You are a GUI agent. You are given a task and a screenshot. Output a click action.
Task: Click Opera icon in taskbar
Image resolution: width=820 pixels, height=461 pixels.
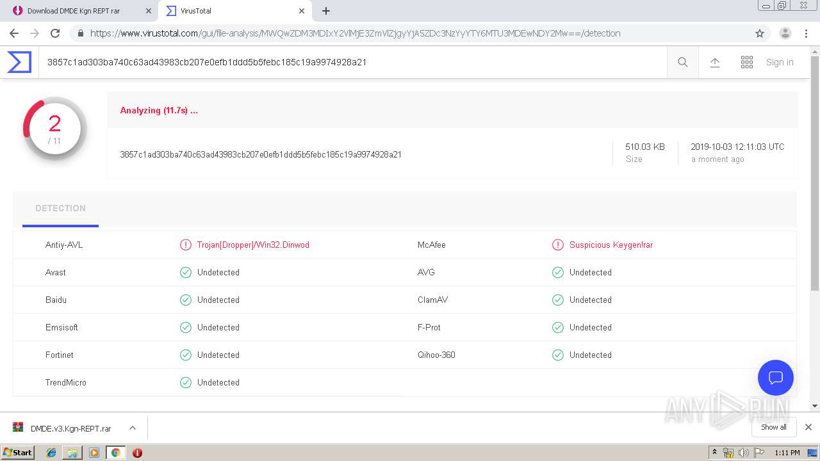pyautogui.click(x=137, y=453)
